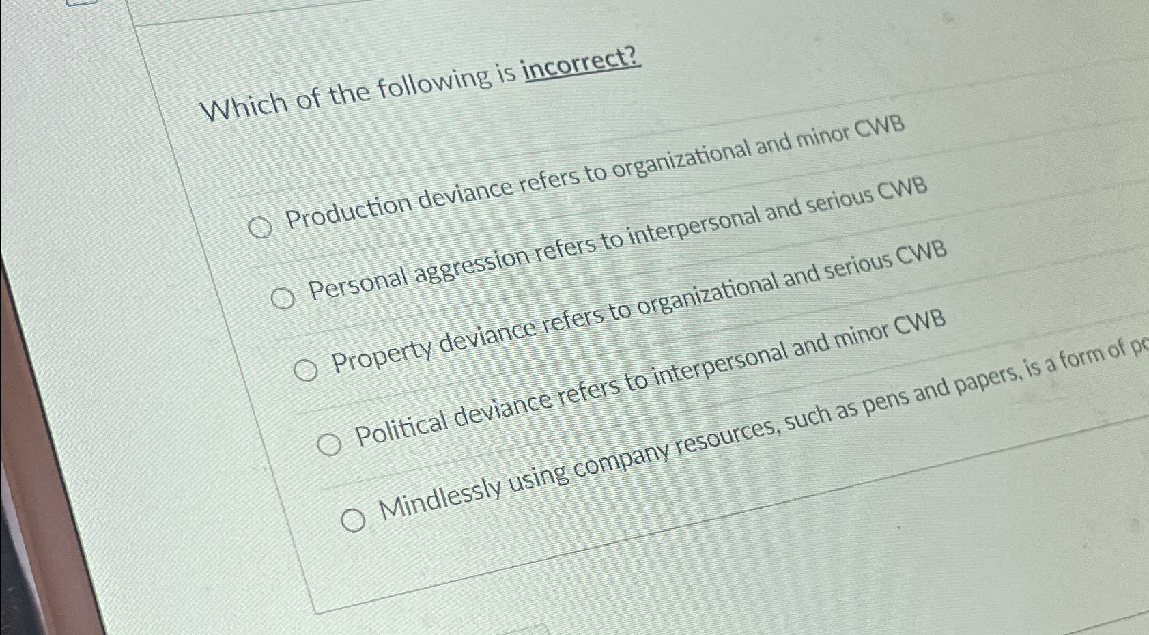Click the radio button beside Personal aggression
The image size is (1149, 635).
click(x=282, y=298)
